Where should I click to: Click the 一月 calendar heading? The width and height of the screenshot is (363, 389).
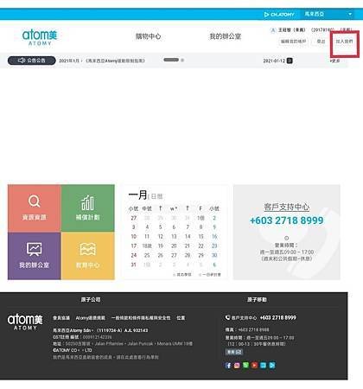pyautogui.click(x=138, y=195)
